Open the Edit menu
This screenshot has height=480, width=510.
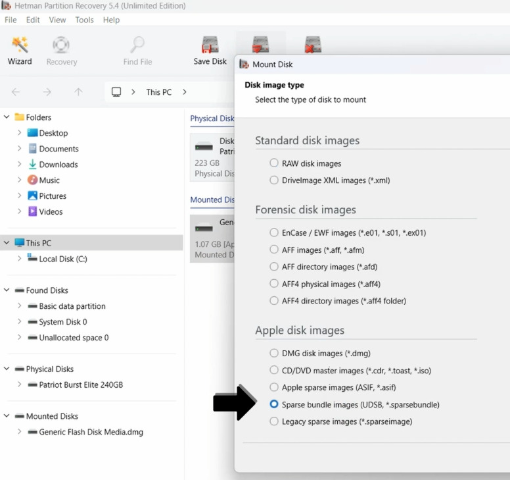pos(33,20)
